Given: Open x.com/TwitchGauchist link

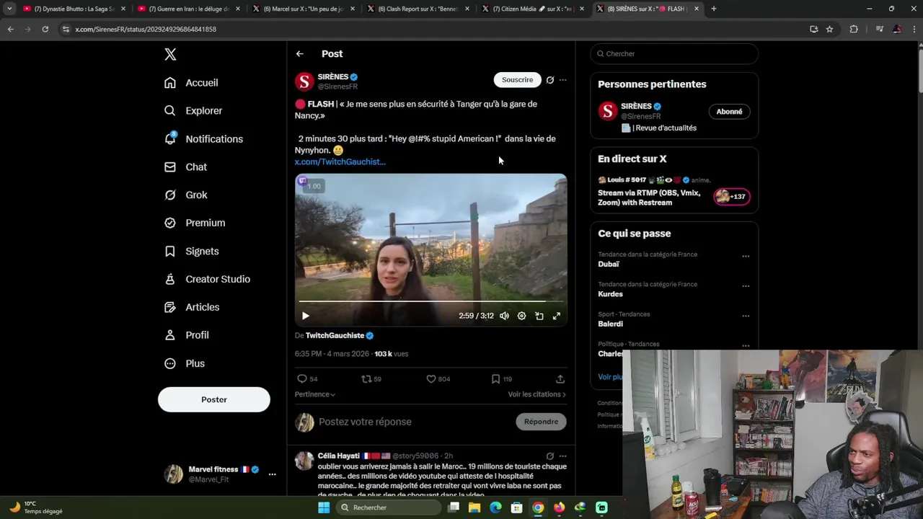Looking at the screenshot, I should coord(340,162).
